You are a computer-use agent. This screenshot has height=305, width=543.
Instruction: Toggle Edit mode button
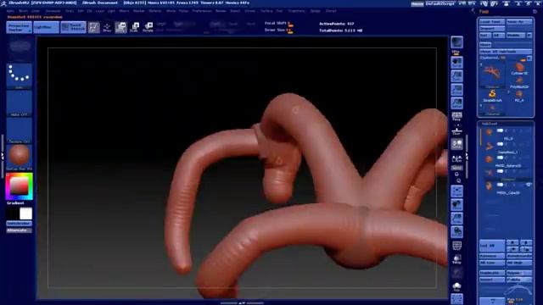pos(94,27)
